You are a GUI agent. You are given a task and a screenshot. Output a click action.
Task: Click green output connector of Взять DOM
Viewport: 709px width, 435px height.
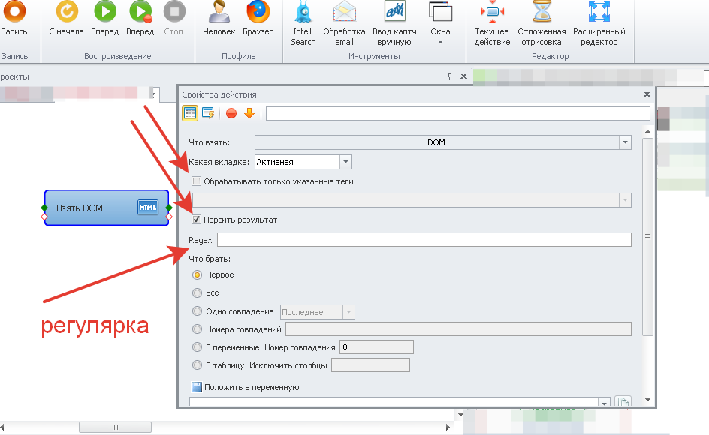pyautogui.click(x=169, y=208)
